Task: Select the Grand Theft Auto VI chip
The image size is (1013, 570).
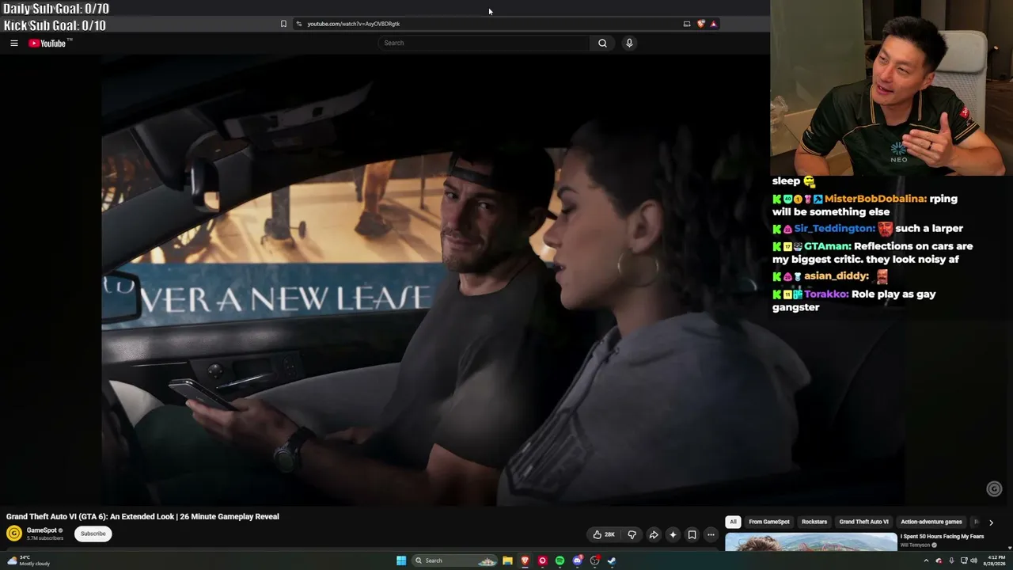Action: pyautogui.click(x=863, y=522)
